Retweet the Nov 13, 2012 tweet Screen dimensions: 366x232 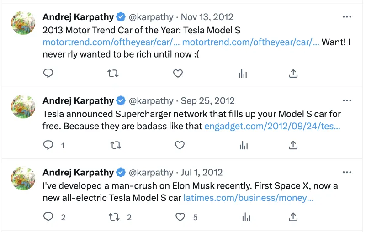113,74
